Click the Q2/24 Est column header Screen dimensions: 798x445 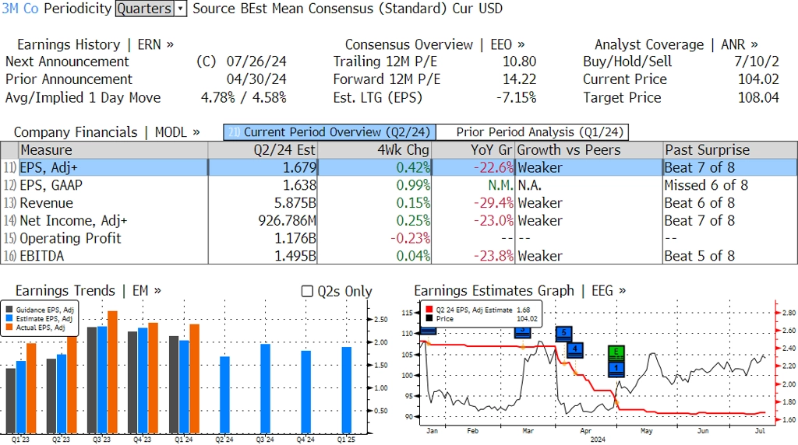263,150
